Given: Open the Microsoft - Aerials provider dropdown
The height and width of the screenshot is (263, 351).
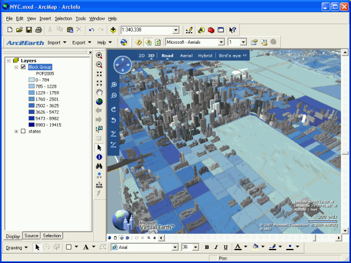Looking at the screenshot, I should point(221,42).
